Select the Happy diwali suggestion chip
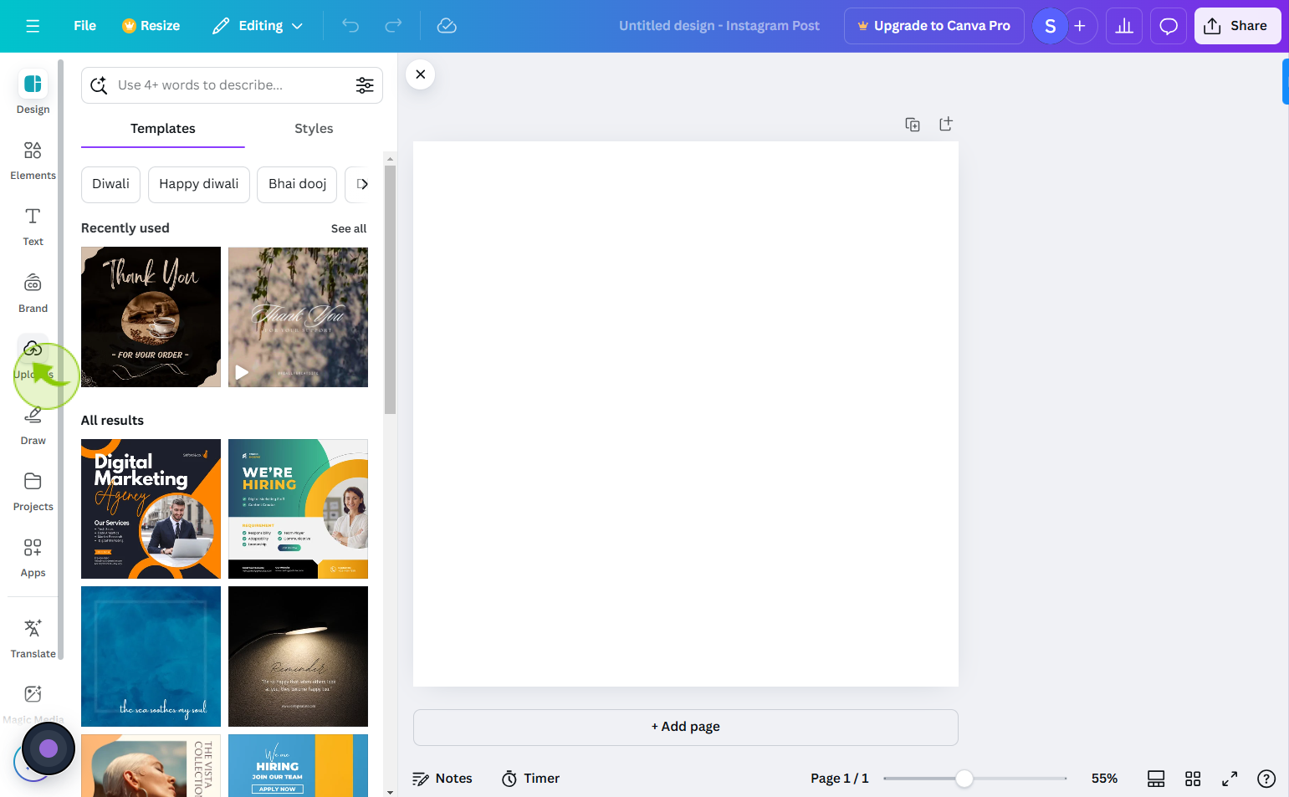Viewport: 1289px width, 797px height. pyautogui.click(x=198, y=184)
